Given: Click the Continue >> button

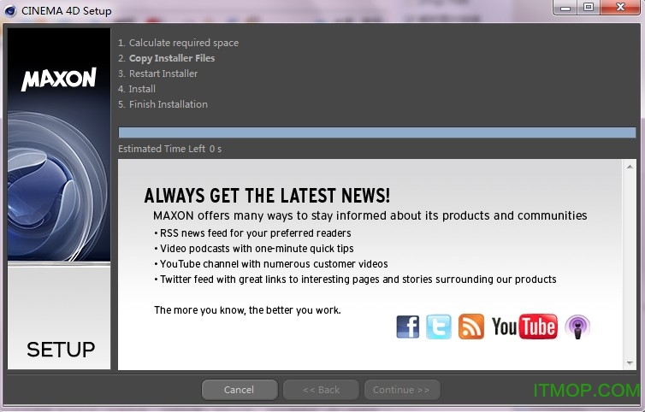Looking at the screenshot, I should (x=400, y=390).
